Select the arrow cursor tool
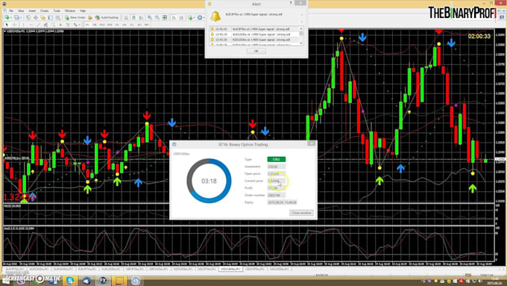This screenshot has width=507, height=286. click(x=7, y=25)
